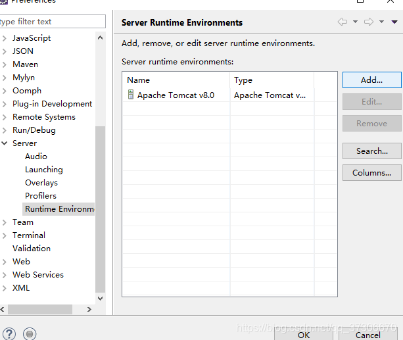Confirm with the OK button
403x340 pixels.
[x=304, y=335]
